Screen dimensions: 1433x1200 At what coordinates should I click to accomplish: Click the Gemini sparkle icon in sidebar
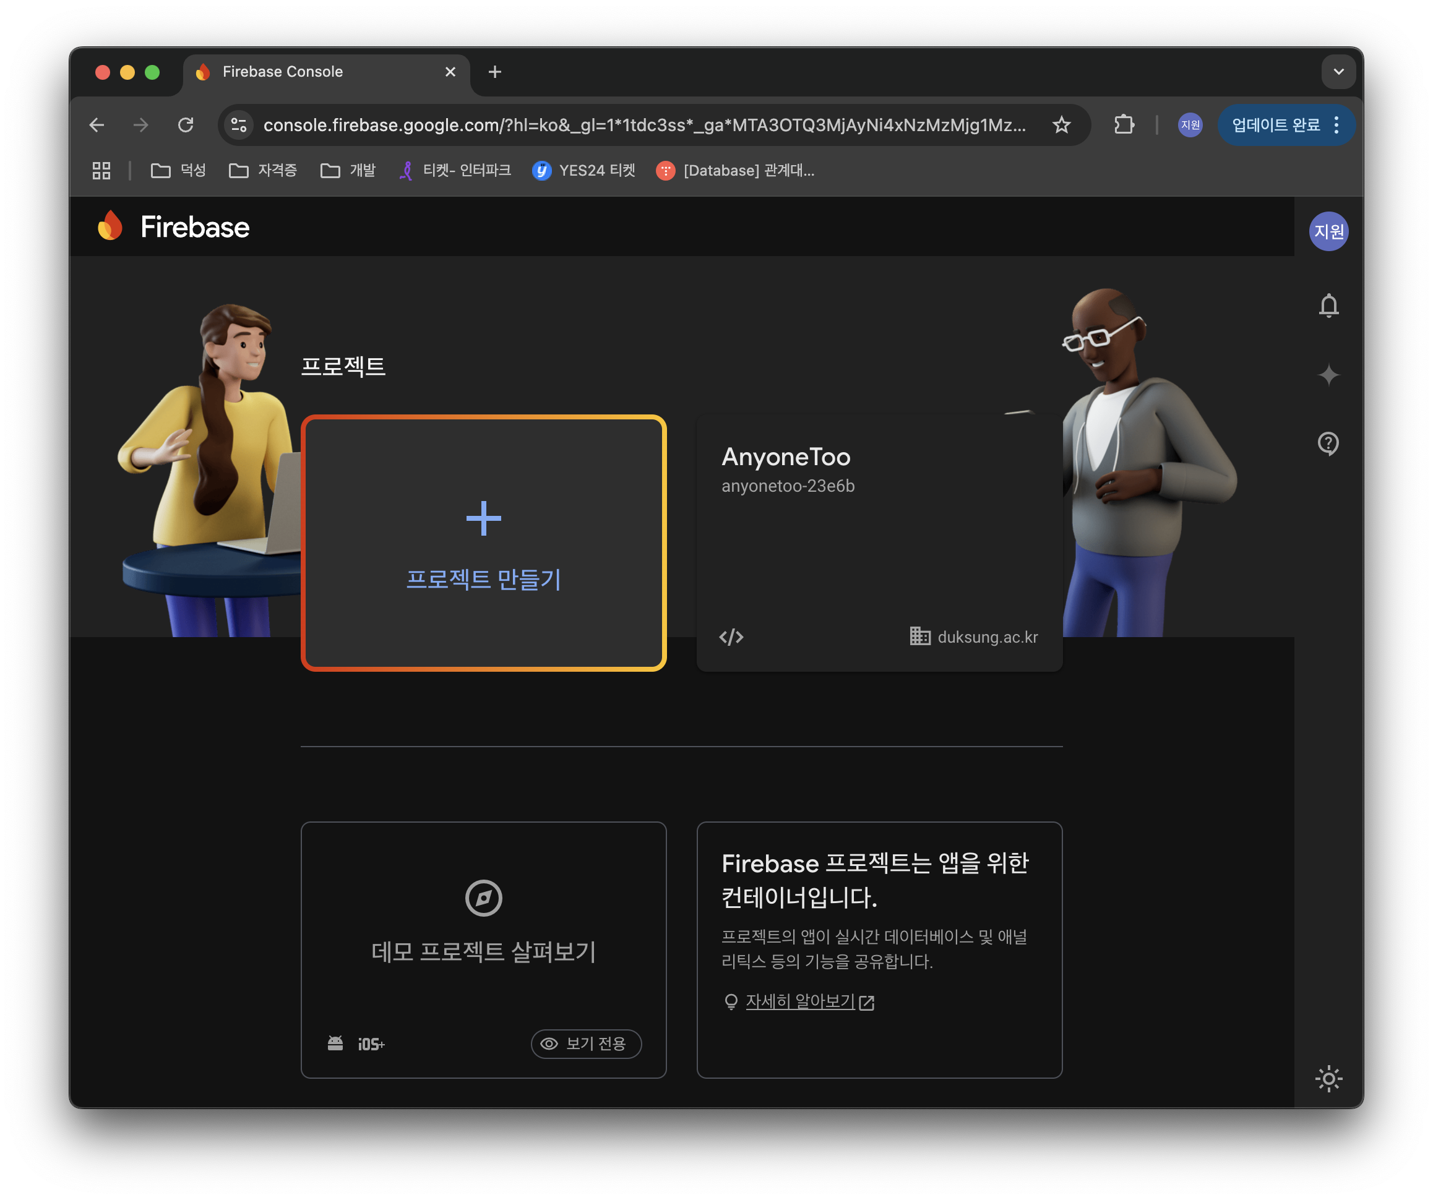(1328, 374)
